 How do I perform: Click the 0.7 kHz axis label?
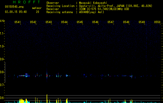click(x=2, y=85)
